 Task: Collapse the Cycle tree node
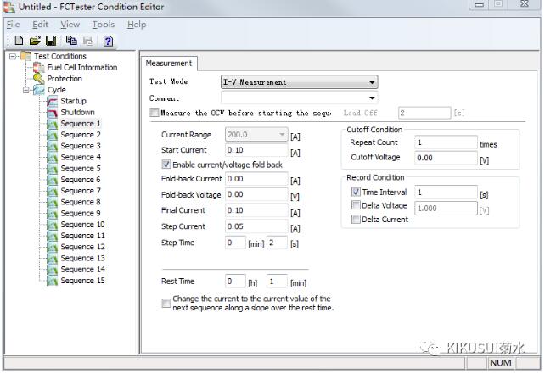[26, 90]
